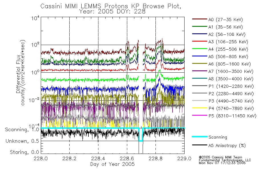Viewport: 271px width, 171px height.
Task: Click the P1 (1420-2280 KeV) legend label
Action: (231, 86)
